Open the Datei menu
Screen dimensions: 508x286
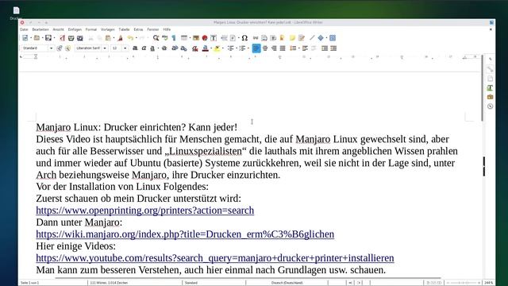point(25,29)
